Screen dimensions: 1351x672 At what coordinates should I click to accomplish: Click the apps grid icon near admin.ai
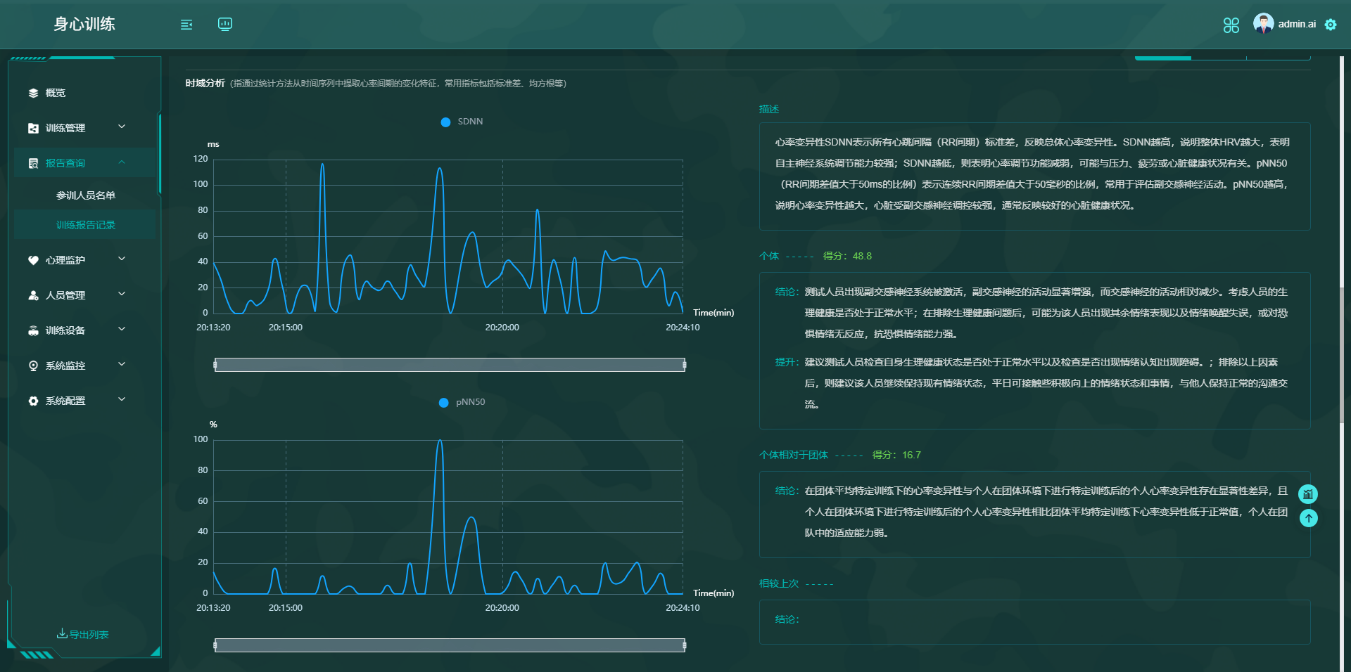pyautogui.click(x=1231, y=25)
